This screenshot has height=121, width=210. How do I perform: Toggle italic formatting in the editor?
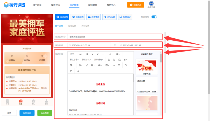pyautogui.click(x=98, y=54)
